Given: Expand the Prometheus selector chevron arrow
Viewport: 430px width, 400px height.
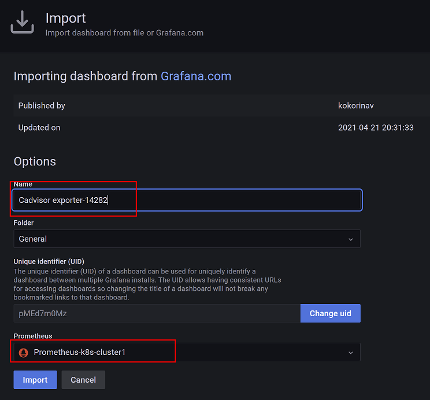Looking at the screenshot, I should [x=350, y=353].
